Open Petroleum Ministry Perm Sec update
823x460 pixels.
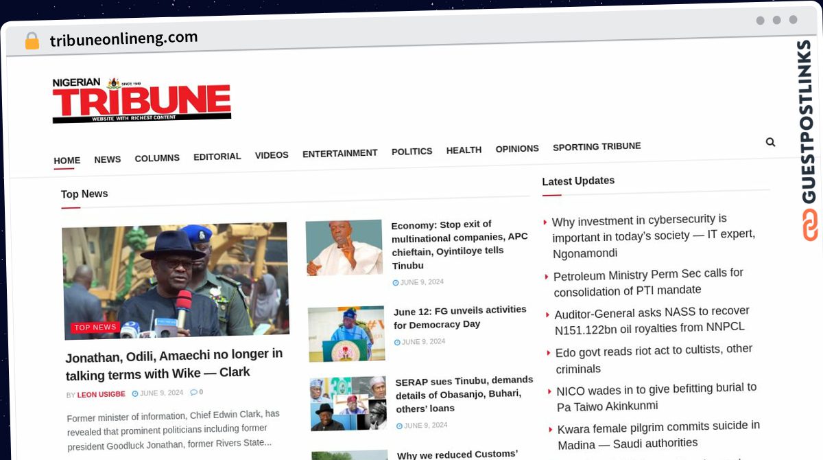649,281
